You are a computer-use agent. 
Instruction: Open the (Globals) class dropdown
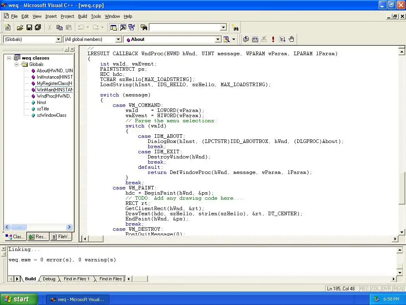(x=59, y=39)
